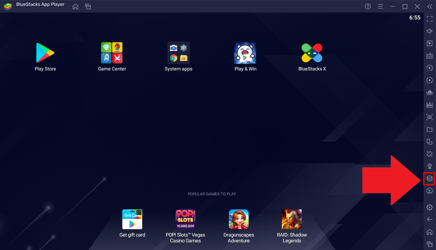Viewport: 436px width, 250px height.
Task: Open sync operations circular icon
Action: 430,80
